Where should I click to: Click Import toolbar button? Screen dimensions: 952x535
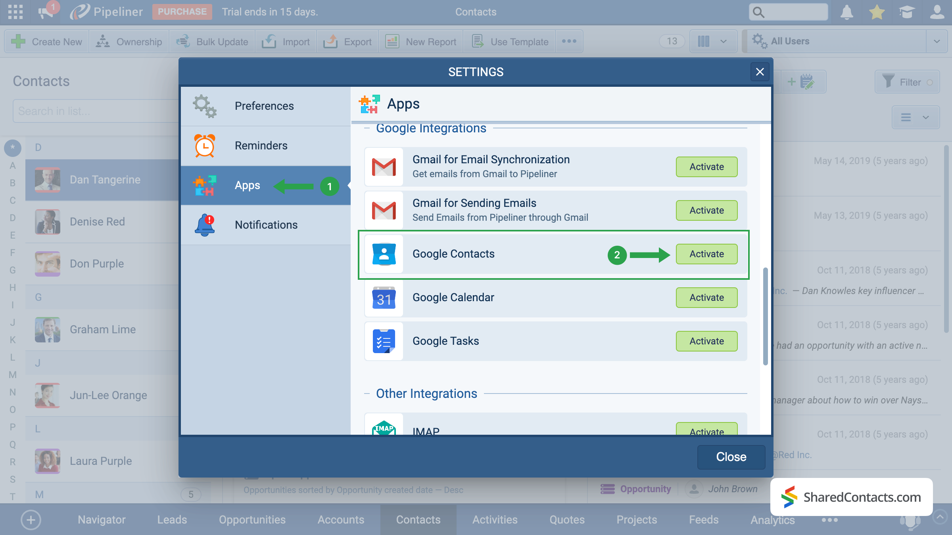coord(286,41)
